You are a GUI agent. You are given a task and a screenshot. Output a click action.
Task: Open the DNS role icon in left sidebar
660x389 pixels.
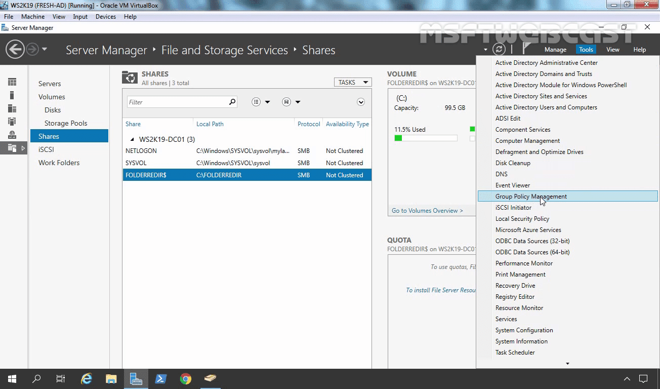coord(12,135)
